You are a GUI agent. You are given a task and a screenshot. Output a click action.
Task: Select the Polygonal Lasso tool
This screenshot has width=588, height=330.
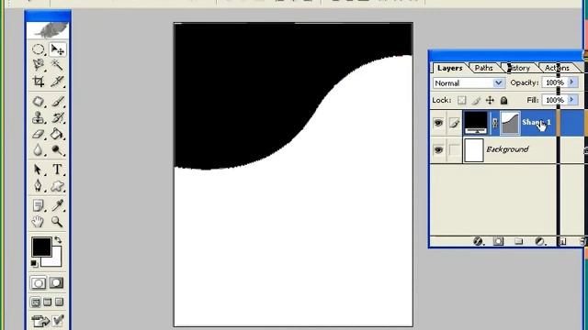[x=38, y=65]
